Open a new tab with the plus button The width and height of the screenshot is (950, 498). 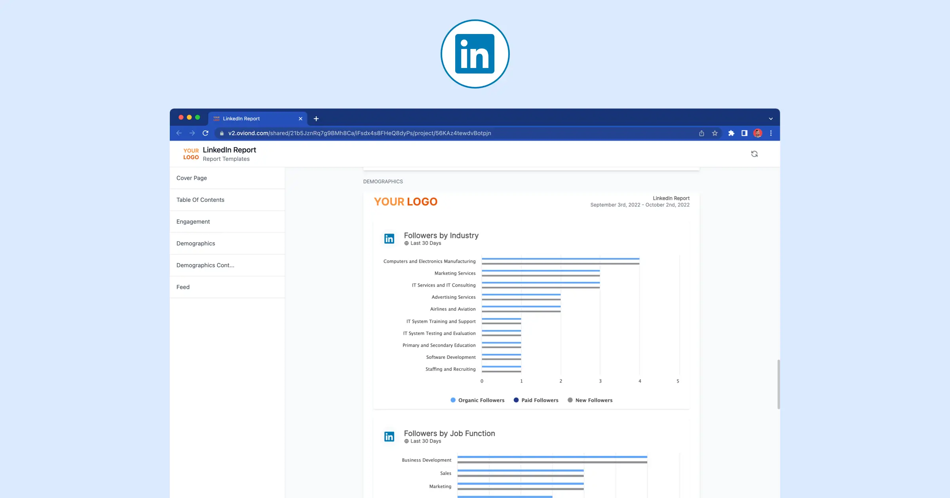(316, 119)
